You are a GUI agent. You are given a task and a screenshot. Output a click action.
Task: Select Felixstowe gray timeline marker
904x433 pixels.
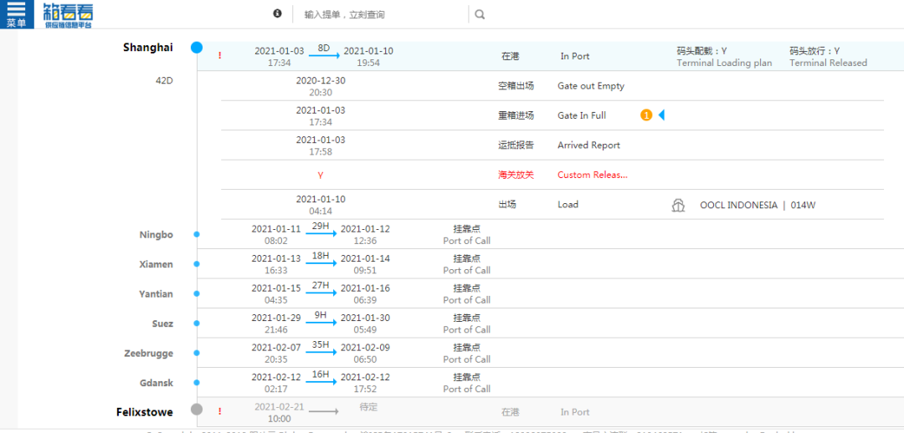point(197,409)
